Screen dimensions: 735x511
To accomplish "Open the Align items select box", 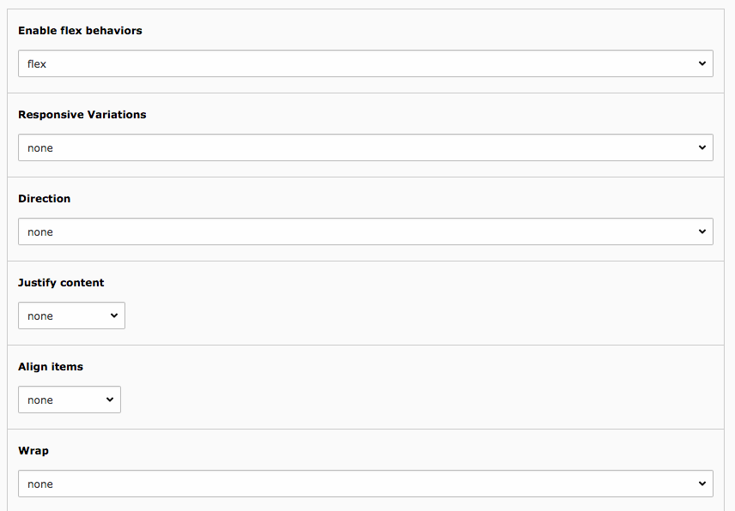I will click(70, 400).
